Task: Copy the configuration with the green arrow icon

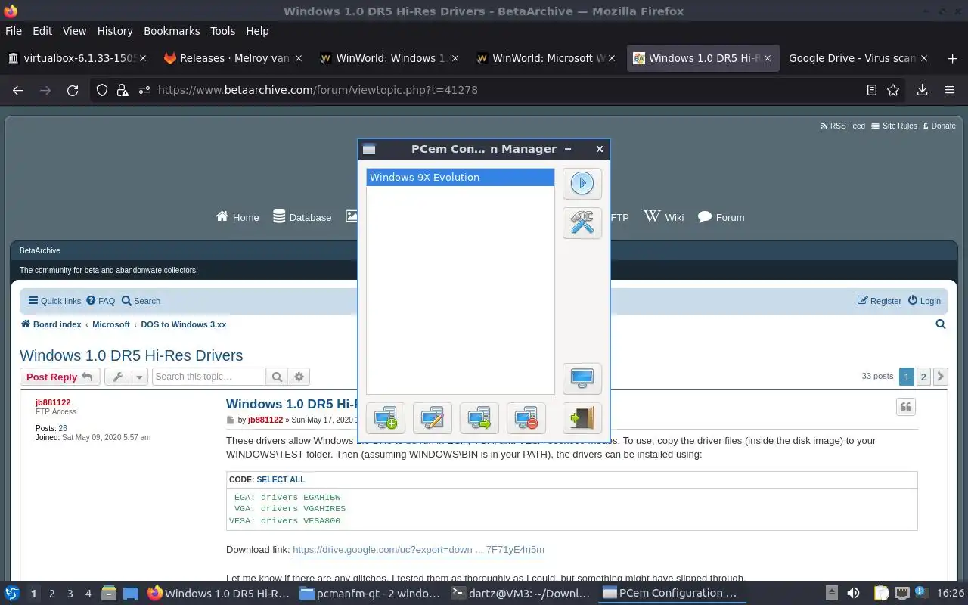Action: (479, 417)
